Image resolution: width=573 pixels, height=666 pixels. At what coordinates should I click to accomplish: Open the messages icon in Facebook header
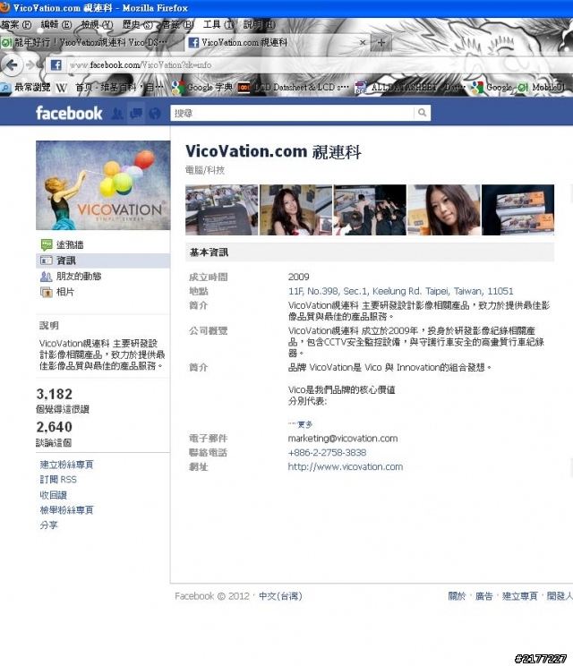136,114
